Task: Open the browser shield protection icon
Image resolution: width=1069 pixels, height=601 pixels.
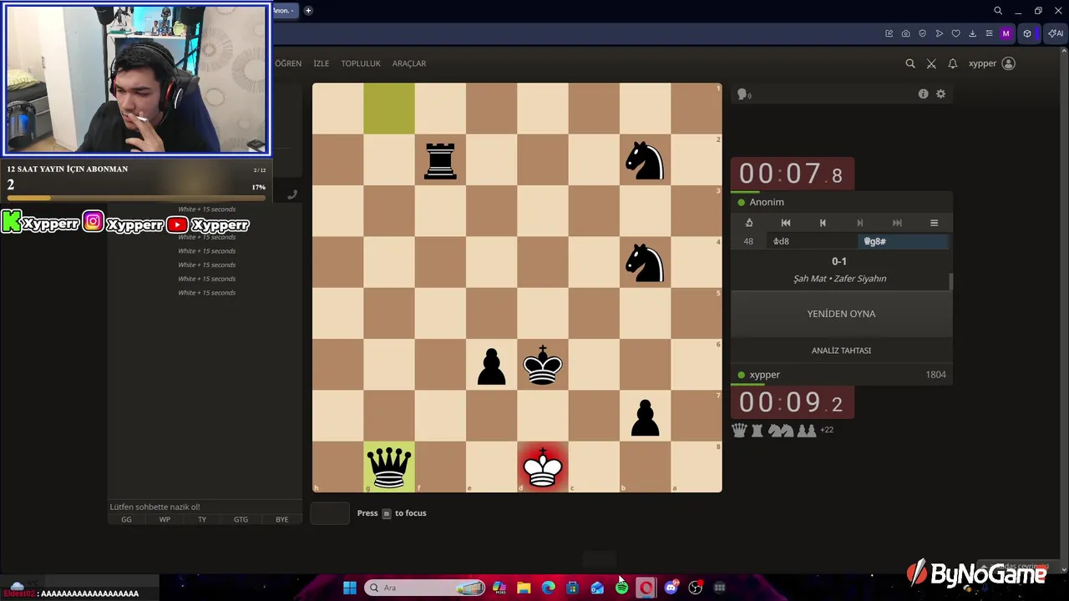Action: (x=923, y=33)
